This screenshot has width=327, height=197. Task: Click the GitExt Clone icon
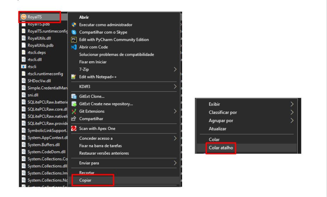coord(74,96)
